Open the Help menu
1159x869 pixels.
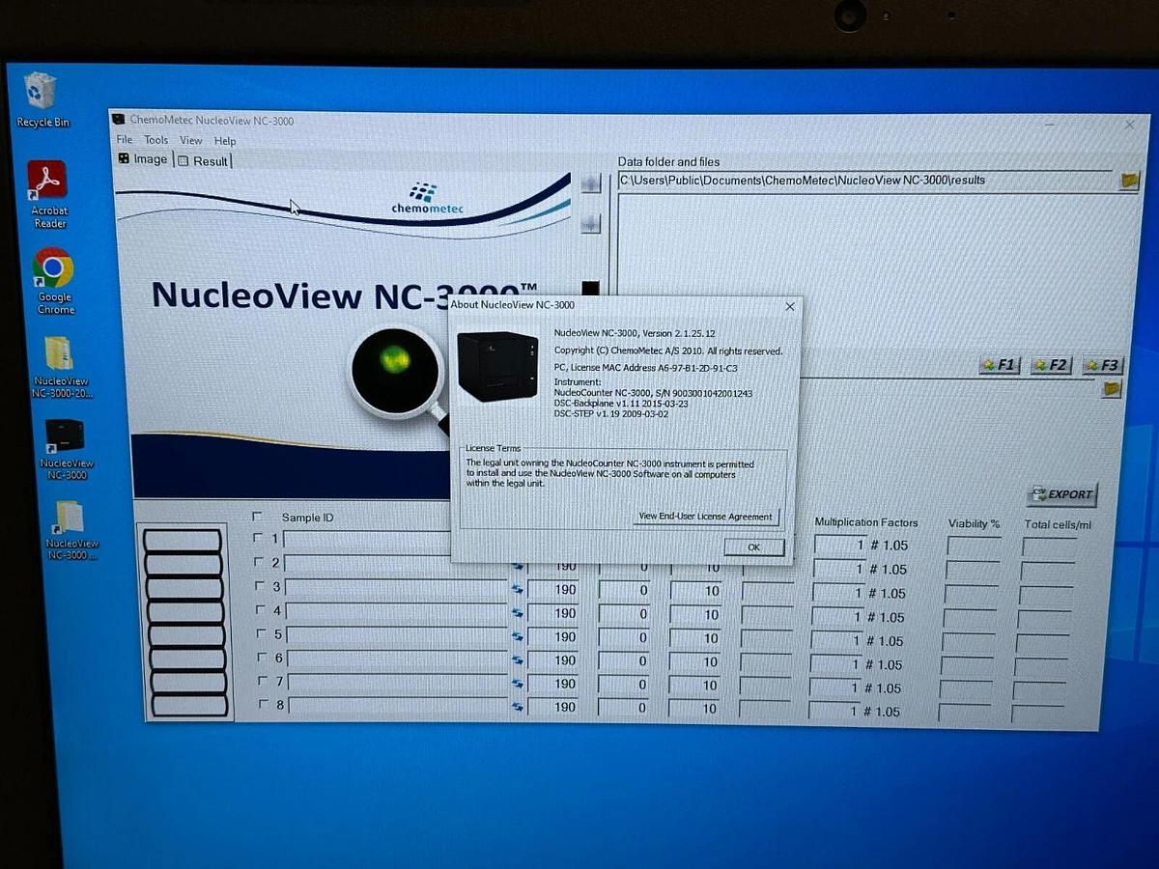pyautogui.click(x=225, y=141)
